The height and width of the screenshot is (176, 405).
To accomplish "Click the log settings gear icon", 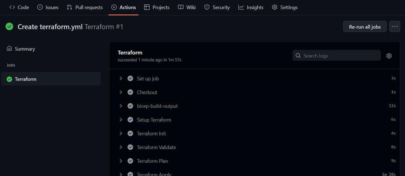I will pyautogui.click(x=389, y=56).
